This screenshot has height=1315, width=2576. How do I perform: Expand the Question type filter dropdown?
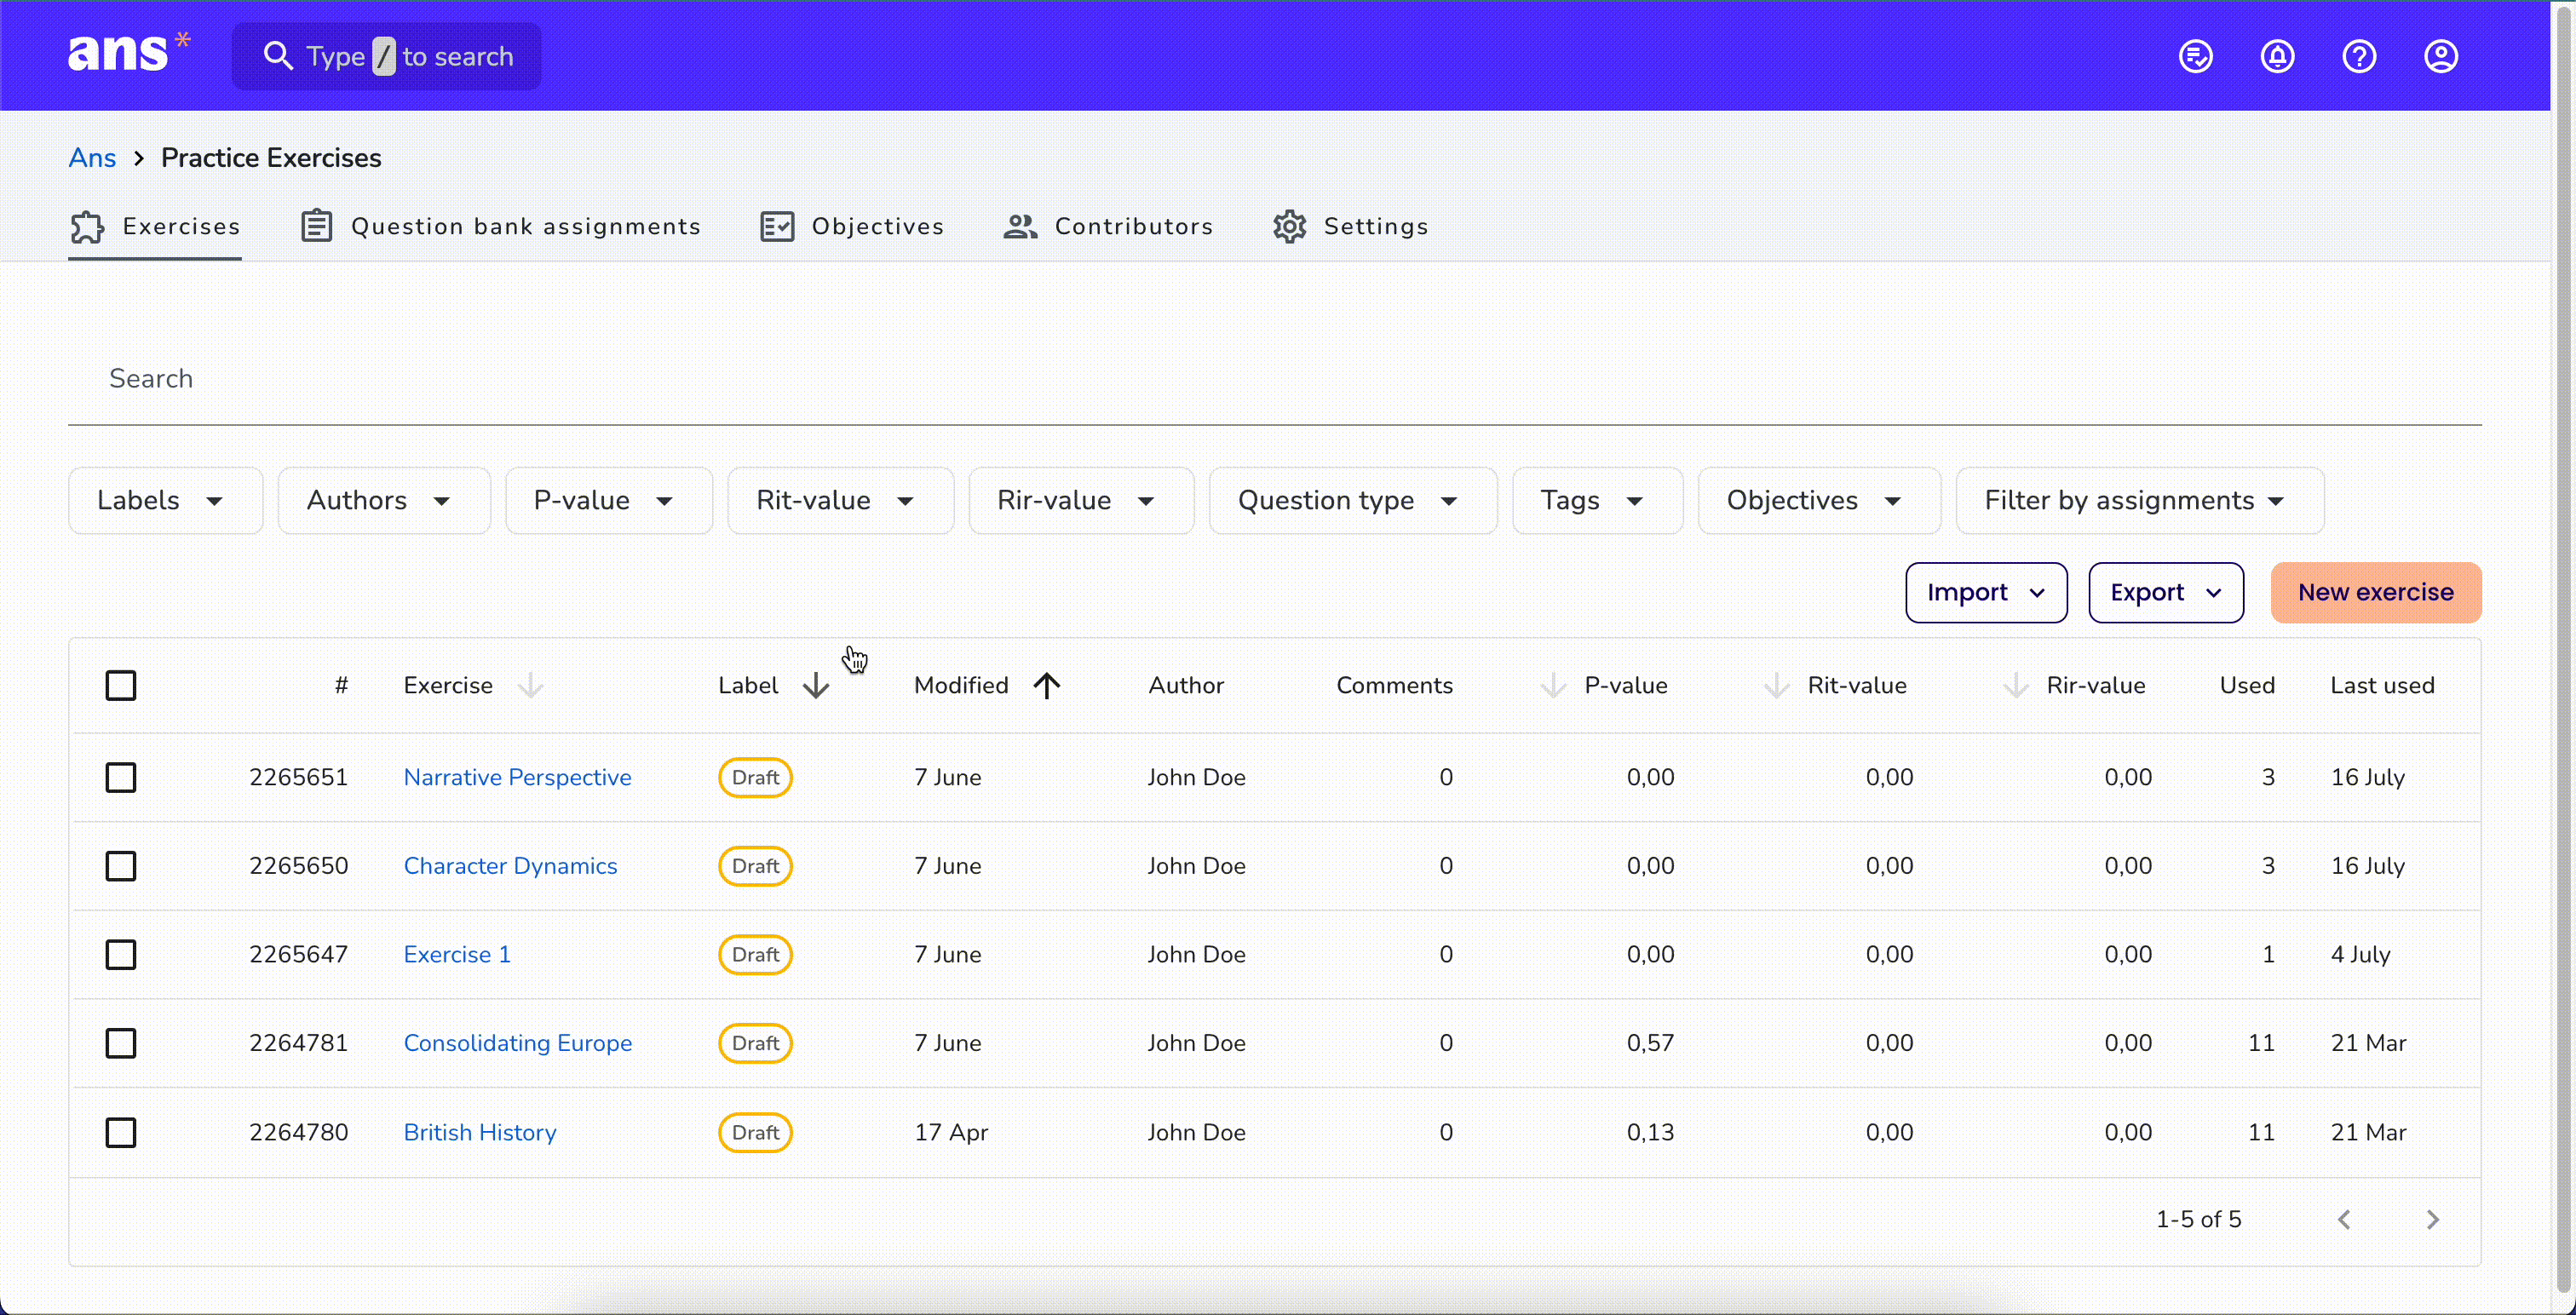click(x=1353, y=500)
